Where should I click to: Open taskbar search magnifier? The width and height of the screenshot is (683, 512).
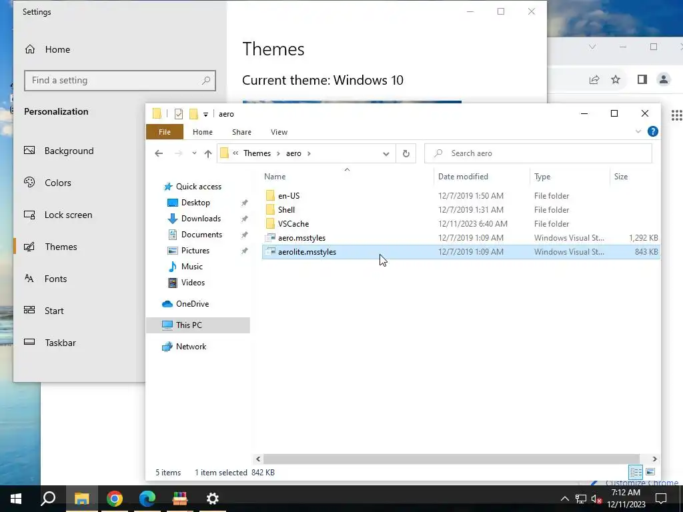pyautogui.click(x=48, y=499)
